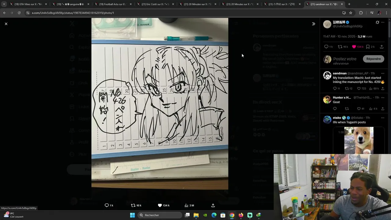Close the photo viewer with the X
This screenshot has height=220, width=391.
pyautogui.click(x=6, y=24)
